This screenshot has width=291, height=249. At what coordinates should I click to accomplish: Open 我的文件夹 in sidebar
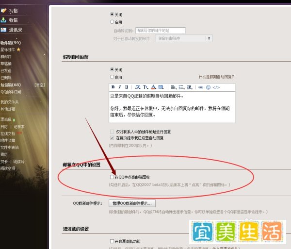point(9,102)
